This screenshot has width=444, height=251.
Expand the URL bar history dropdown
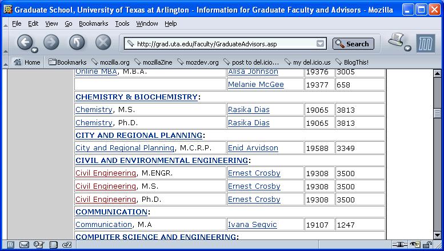pos(320,43)
